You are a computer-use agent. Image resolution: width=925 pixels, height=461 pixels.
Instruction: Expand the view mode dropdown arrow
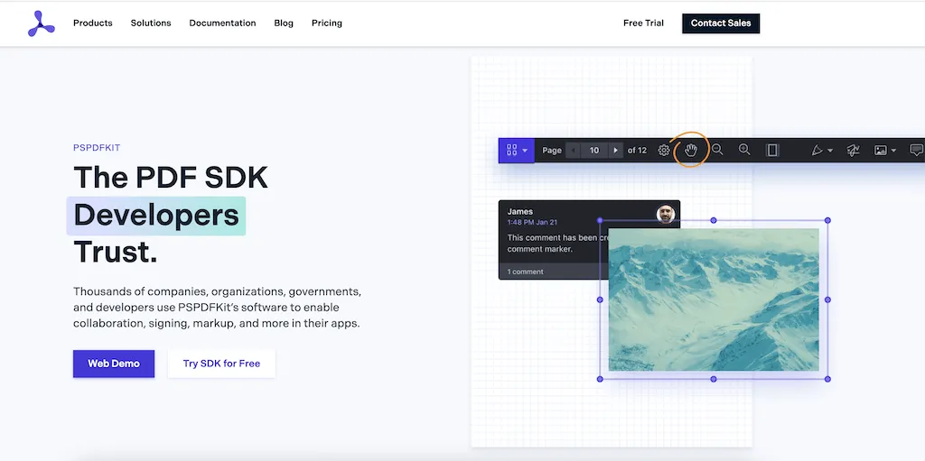point(525,151)
